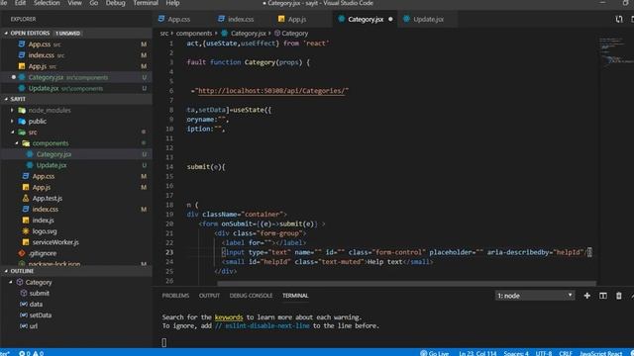Open the Selection menu

[x=47, y=3]
